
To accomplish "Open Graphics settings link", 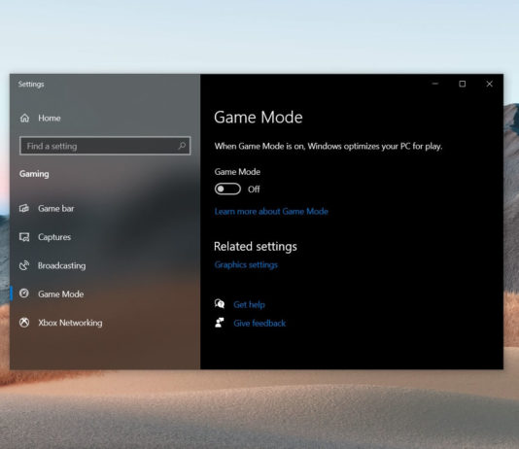I will [x=246, y=264].
